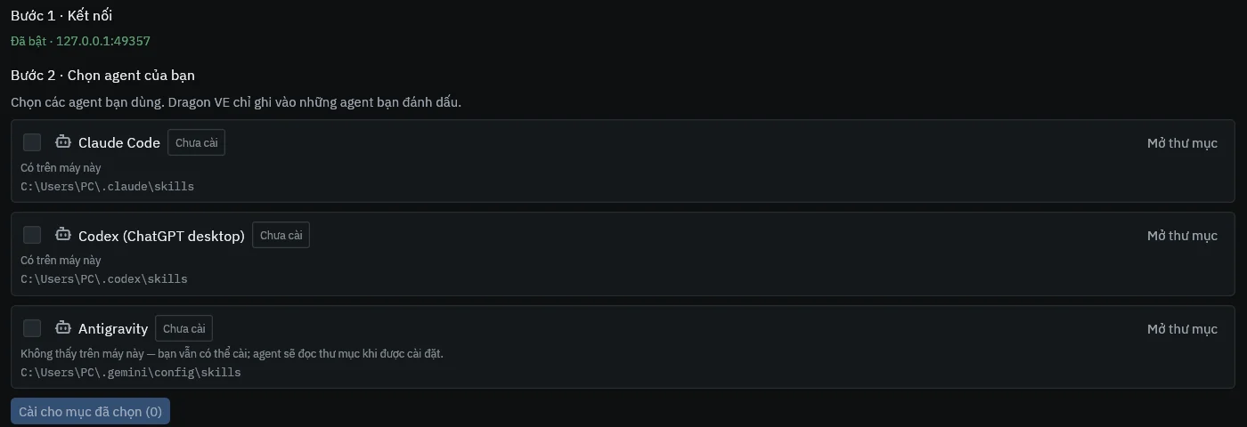
Task: Select the Codex (ChatGPT desktop) name label
Action: point(161,236)
